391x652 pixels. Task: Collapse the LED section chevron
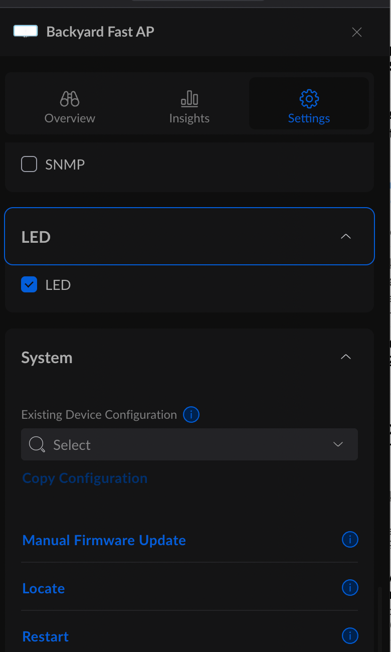pyautogui.click(x=346, y=236)
